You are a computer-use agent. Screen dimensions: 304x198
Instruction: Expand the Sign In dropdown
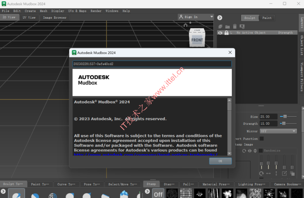212,17
